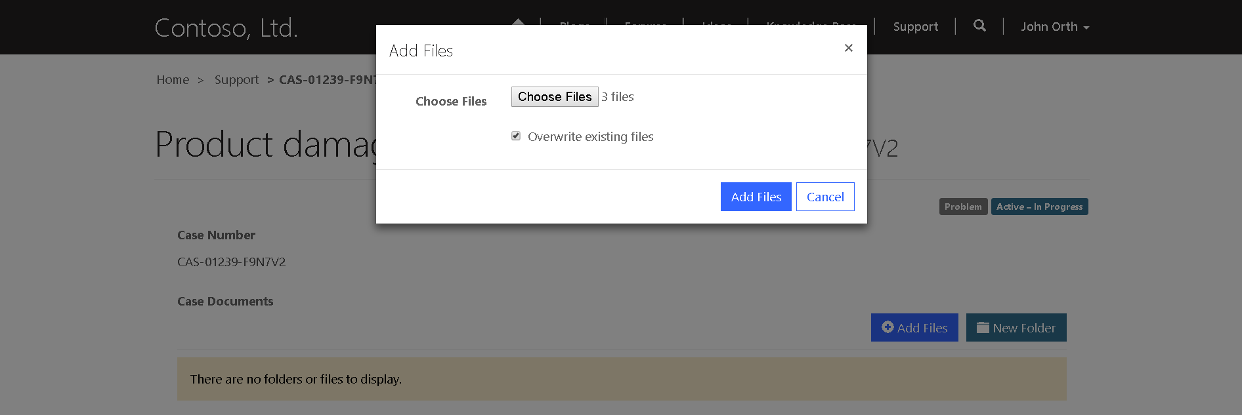Open the Support navigation item
The image size is (1242, 415).
coord(915,27)
